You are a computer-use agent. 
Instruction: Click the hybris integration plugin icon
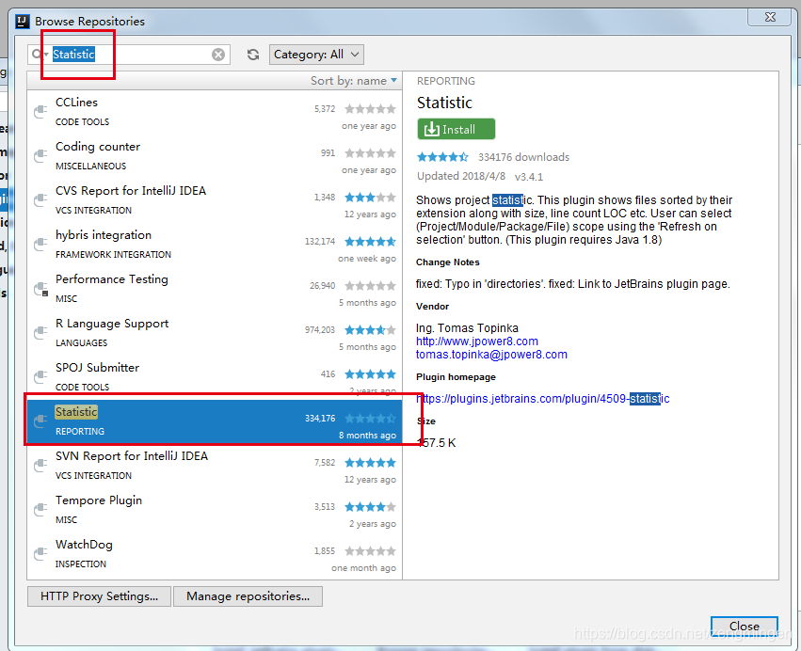tap(40, 244)
